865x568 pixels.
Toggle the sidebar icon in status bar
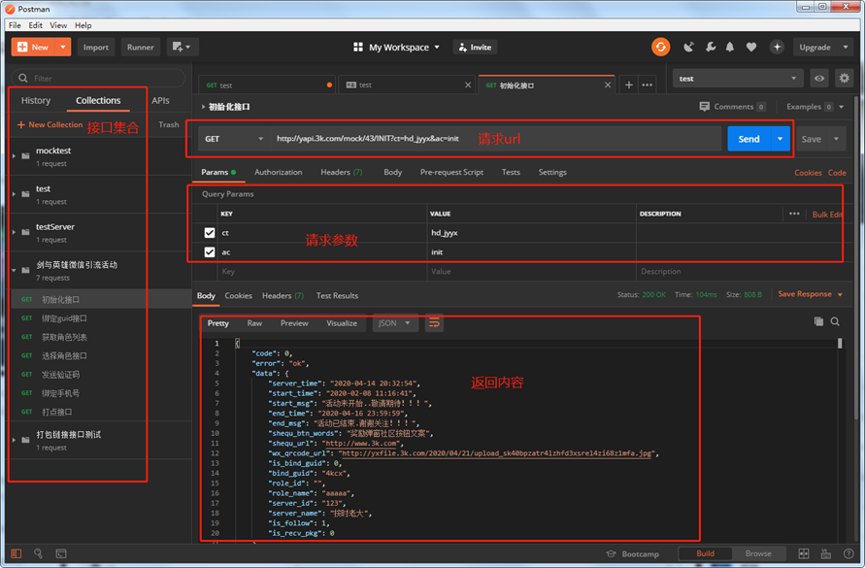[x=16, y=553]
